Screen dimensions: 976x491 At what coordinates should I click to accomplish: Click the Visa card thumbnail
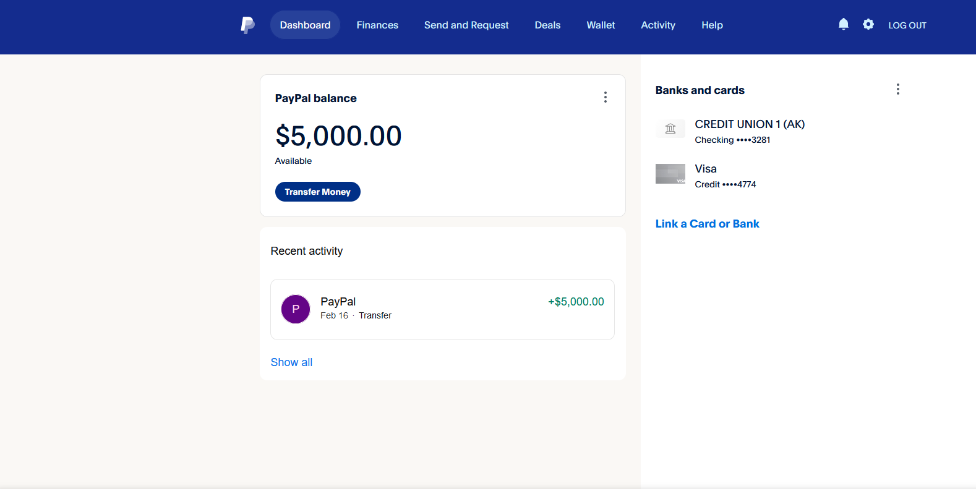[x=670, y=174]
